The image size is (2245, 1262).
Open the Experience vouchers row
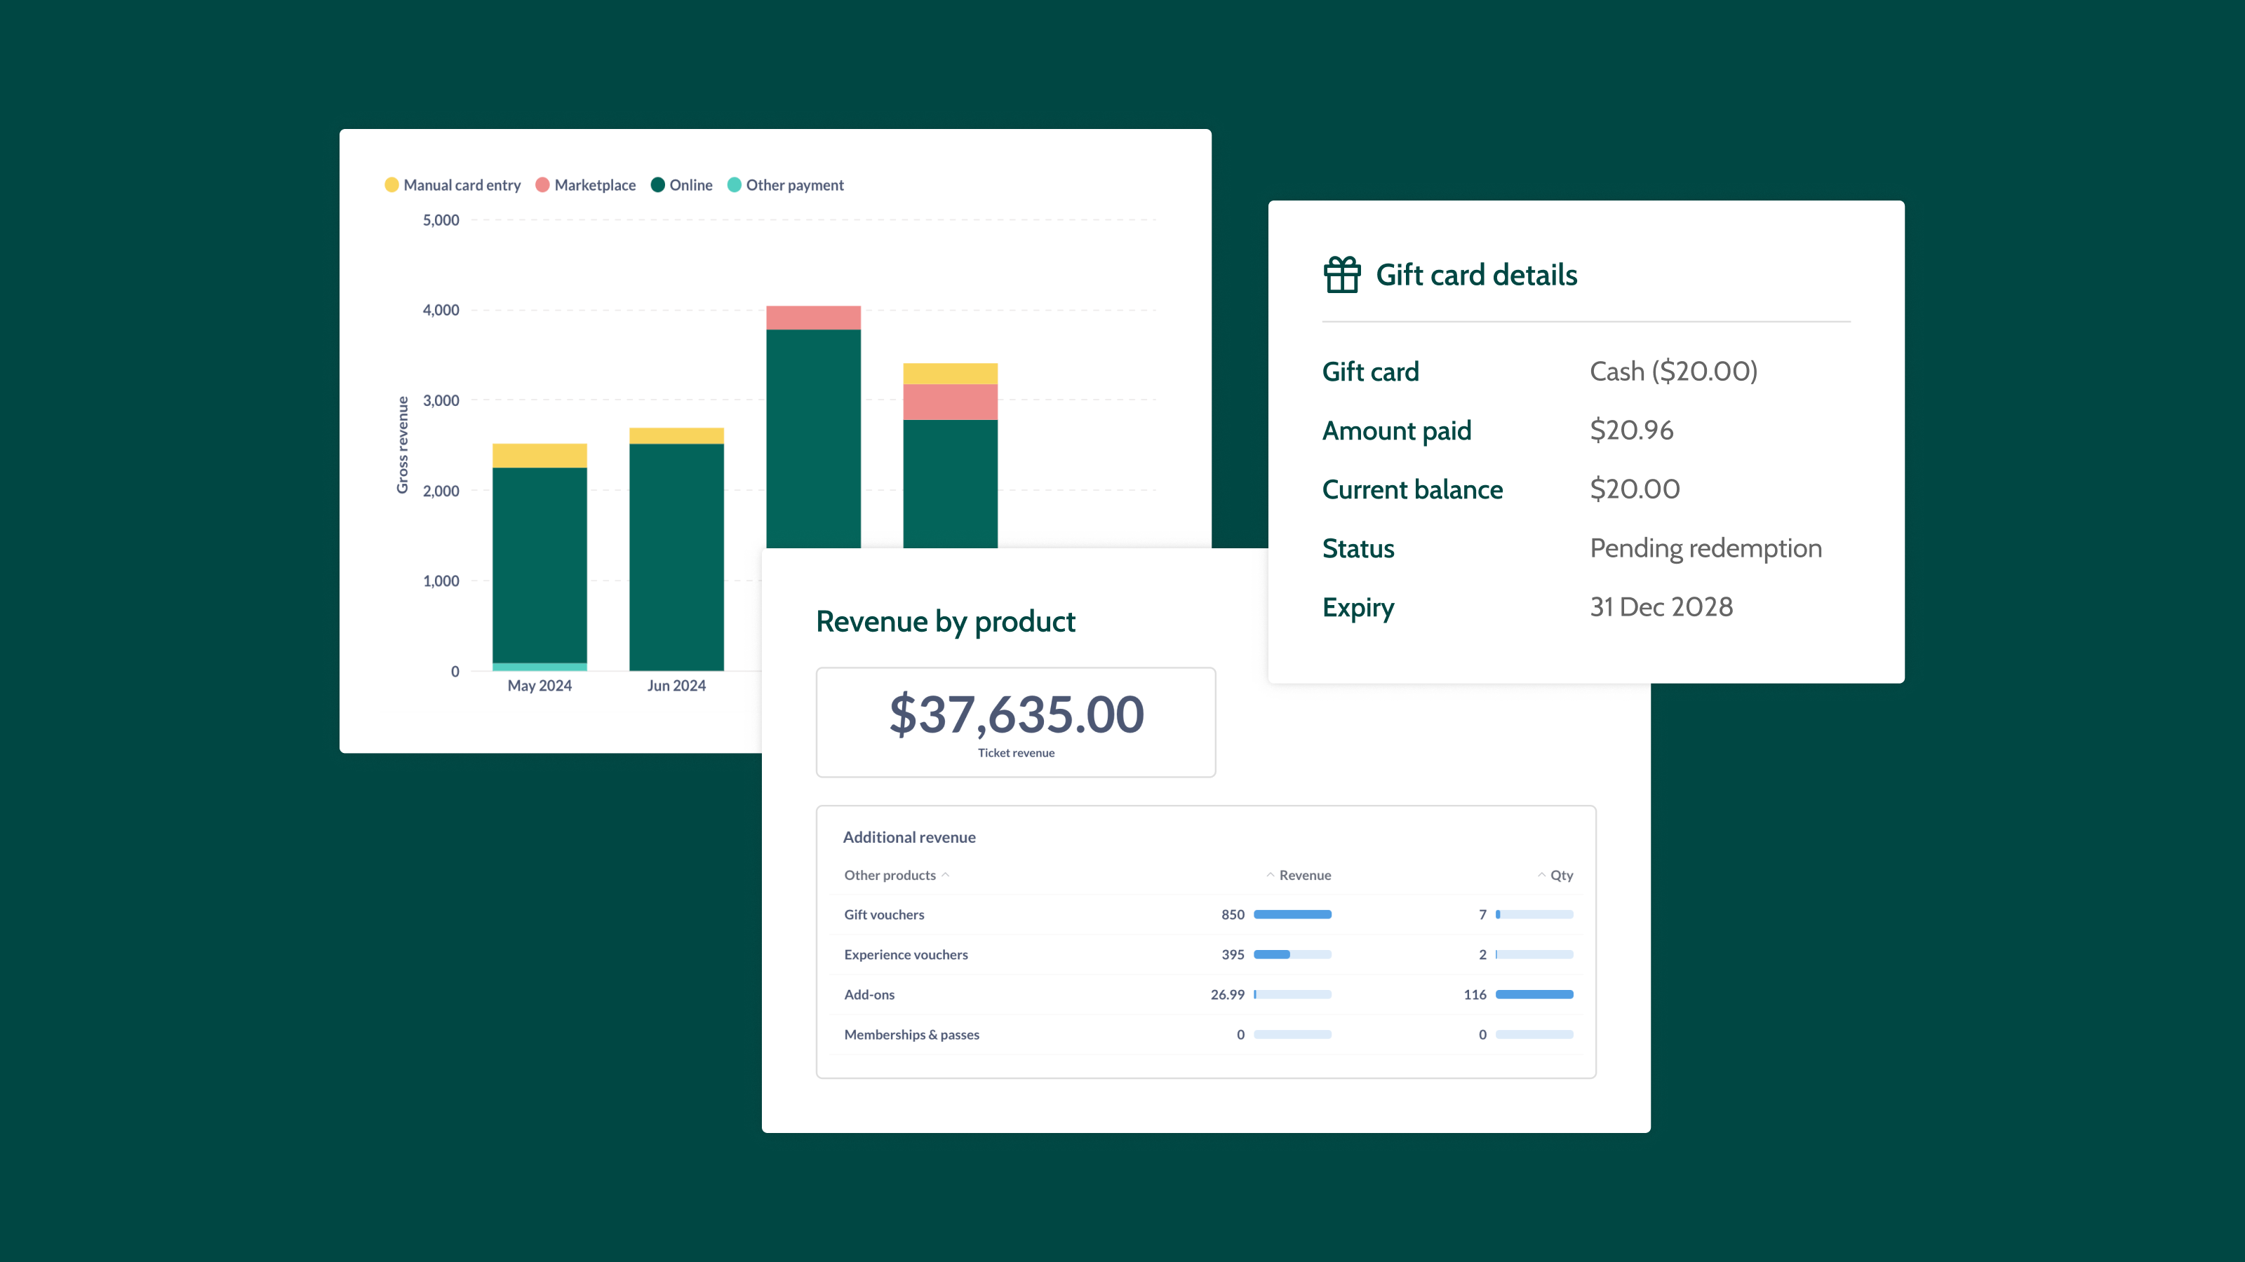click(1208, 954)
